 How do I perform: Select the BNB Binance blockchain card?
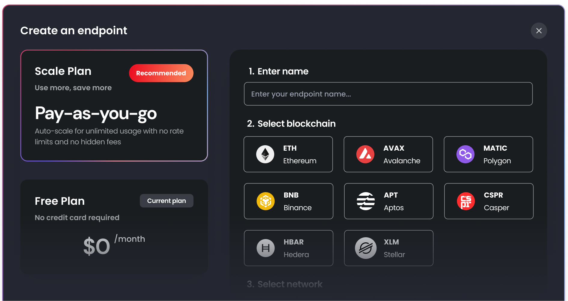click(x=289, y=201)
